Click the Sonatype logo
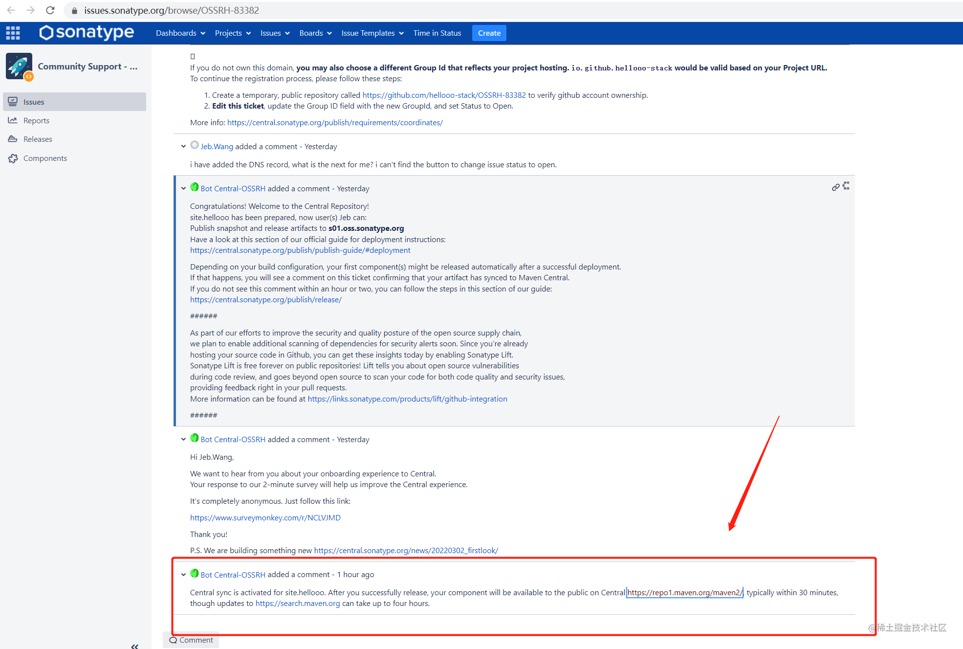 [87, 33]
